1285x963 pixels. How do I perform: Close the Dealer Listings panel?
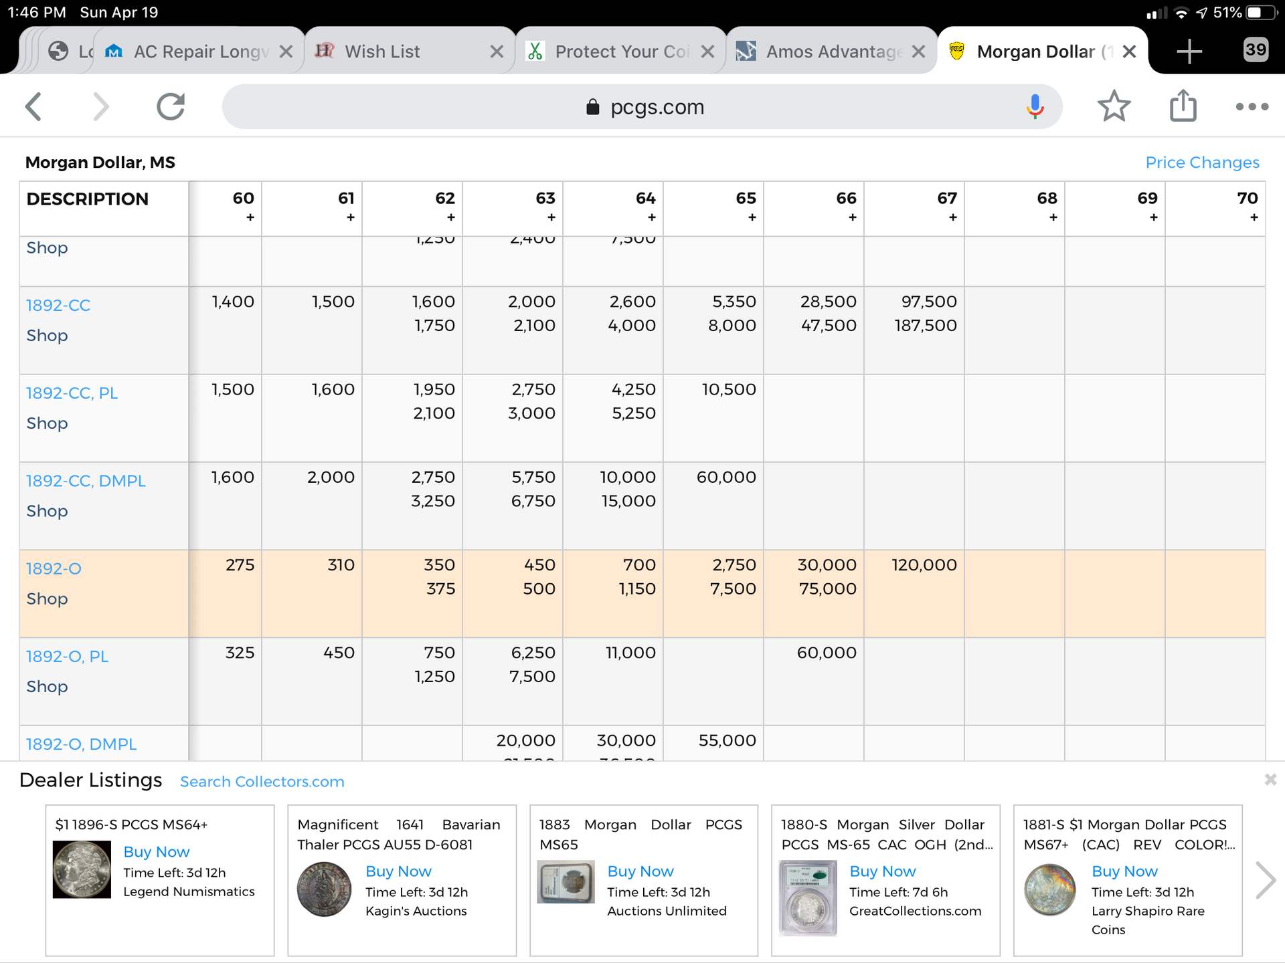1270,780
